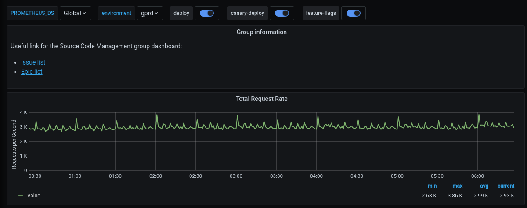Click the environment variable label

116,13
